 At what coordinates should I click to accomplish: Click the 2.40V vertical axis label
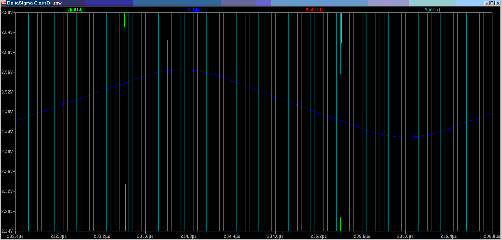tap(7, 152)
